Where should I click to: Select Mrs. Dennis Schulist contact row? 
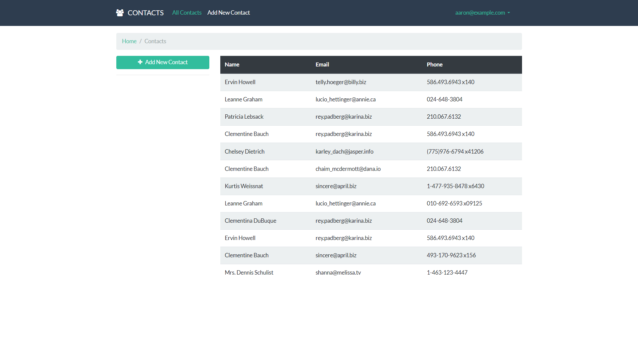(x=249, y=273)
